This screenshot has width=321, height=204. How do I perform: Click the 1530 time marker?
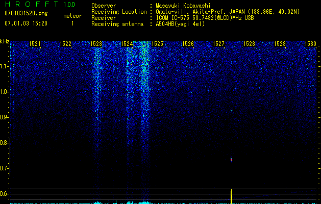[x=311, y=44]
